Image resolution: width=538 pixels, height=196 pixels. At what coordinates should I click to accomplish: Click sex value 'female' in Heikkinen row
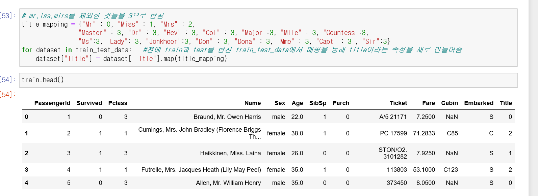coord(276,153)
